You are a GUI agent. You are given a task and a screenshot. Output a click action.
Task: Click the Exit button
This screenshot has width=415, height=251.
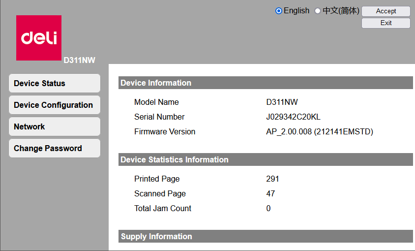pyautogui.click(x=386, y=23)
